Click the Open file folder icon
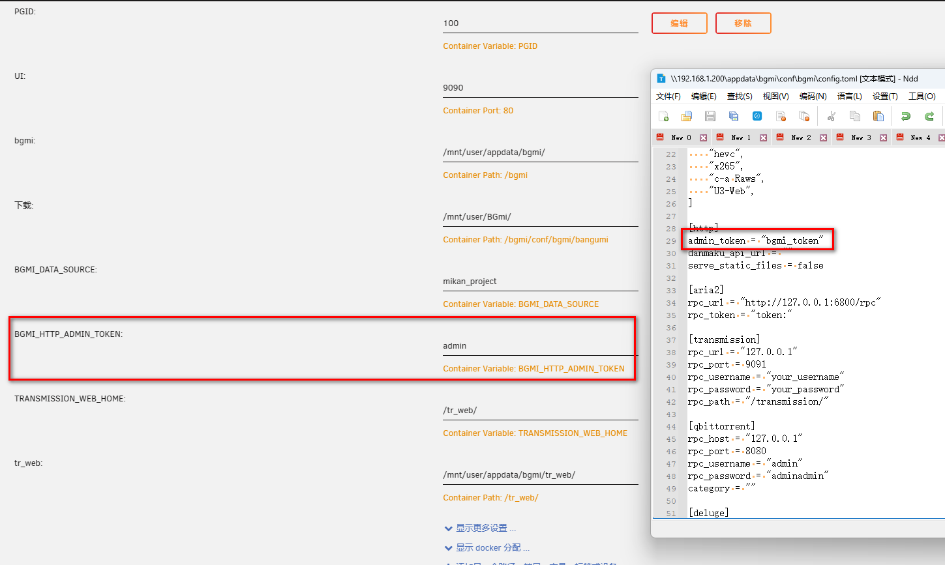 (687, 116)
